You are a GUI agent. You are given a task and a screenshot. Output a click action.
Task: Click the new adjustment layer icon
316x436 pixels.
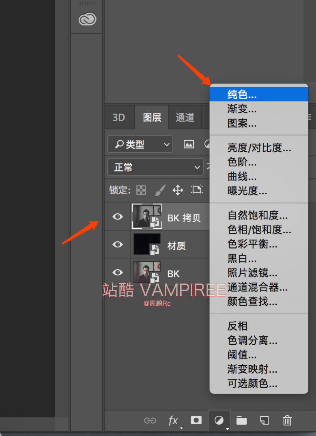tap(219, 420)
